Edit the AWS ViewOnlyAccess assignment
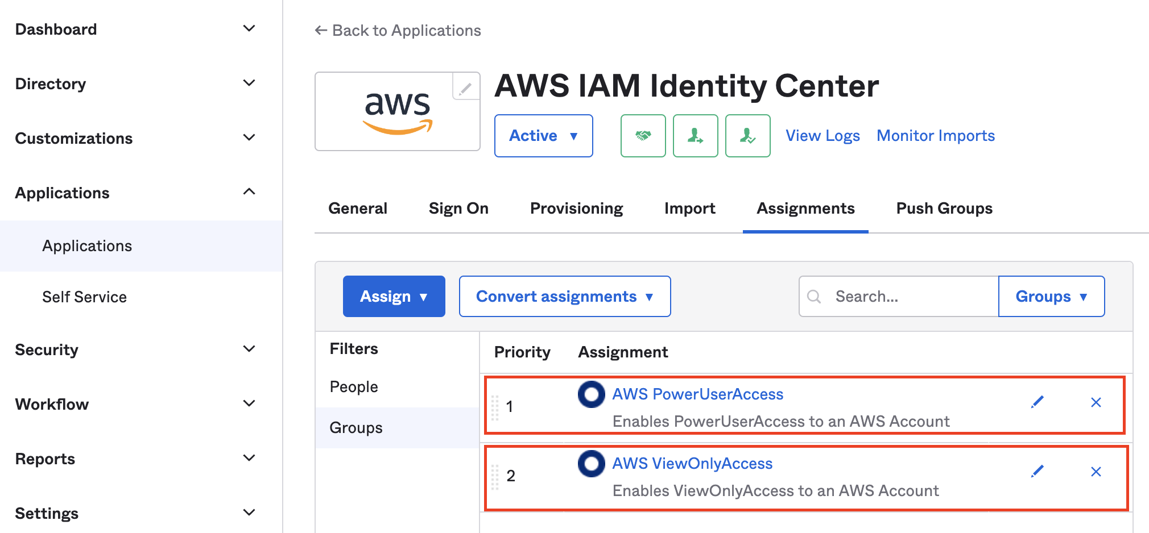This screenshot has height=533, width=1149. point(1038,471)
